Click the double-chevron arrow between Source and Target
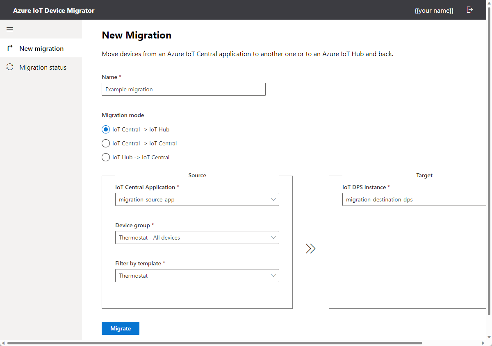Screen dimensions: 492x346 point(310,249)
